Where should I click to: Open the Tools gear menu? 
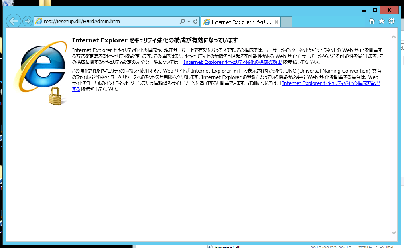click(x=392, y=21)
